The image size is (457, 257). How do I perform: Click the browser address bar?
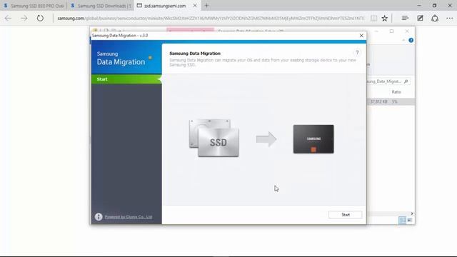211,19
